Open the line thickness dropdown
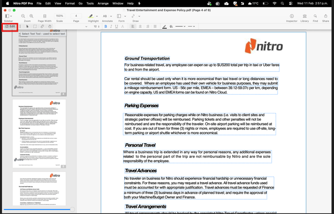Image resolution: width=334 pixels, height=214 pixels. [x=180, y=26]
